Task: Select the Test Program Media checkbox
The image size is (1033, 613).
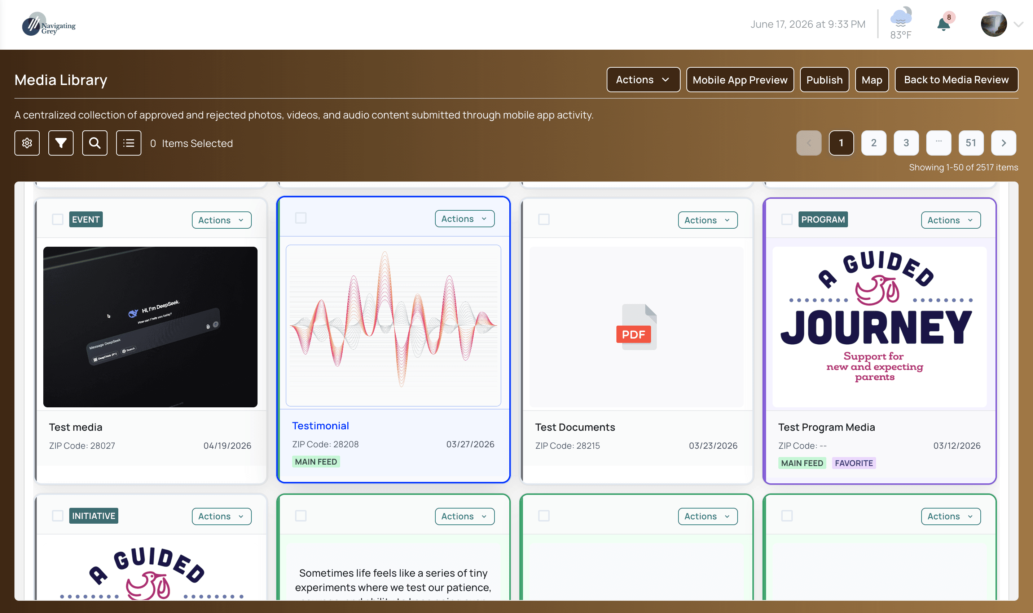Action: point(787,219)
